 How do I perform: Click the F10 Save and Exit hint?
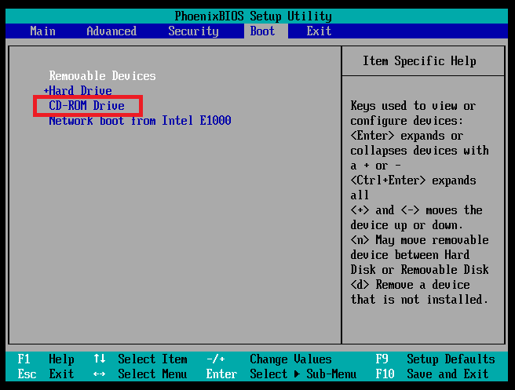pos(432,374)
